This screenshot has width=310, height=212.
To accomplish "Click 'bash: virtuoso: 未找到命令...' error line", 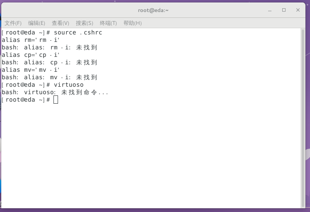I will (x=55, y=92).
